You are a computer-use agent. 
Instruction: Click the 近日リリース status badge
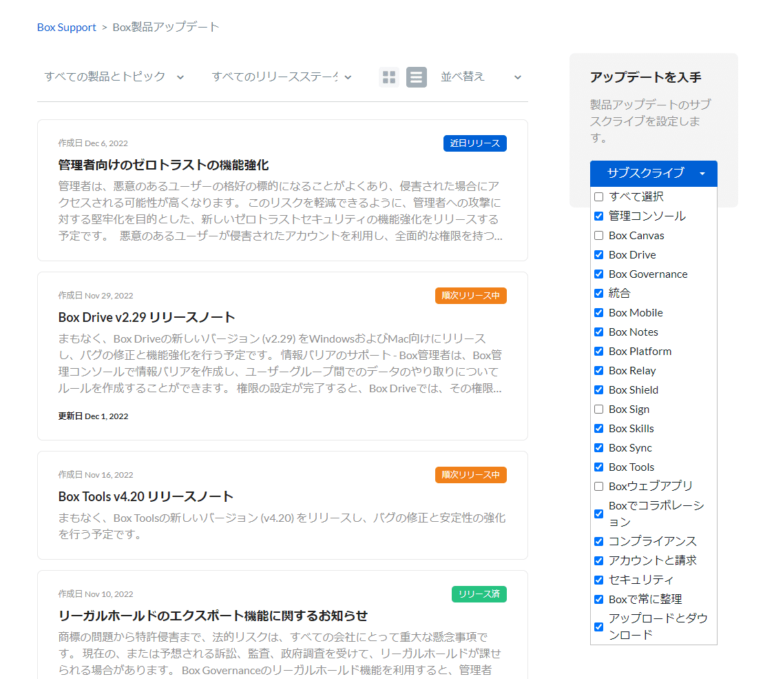pyautogui.click(x=474, y=143)
